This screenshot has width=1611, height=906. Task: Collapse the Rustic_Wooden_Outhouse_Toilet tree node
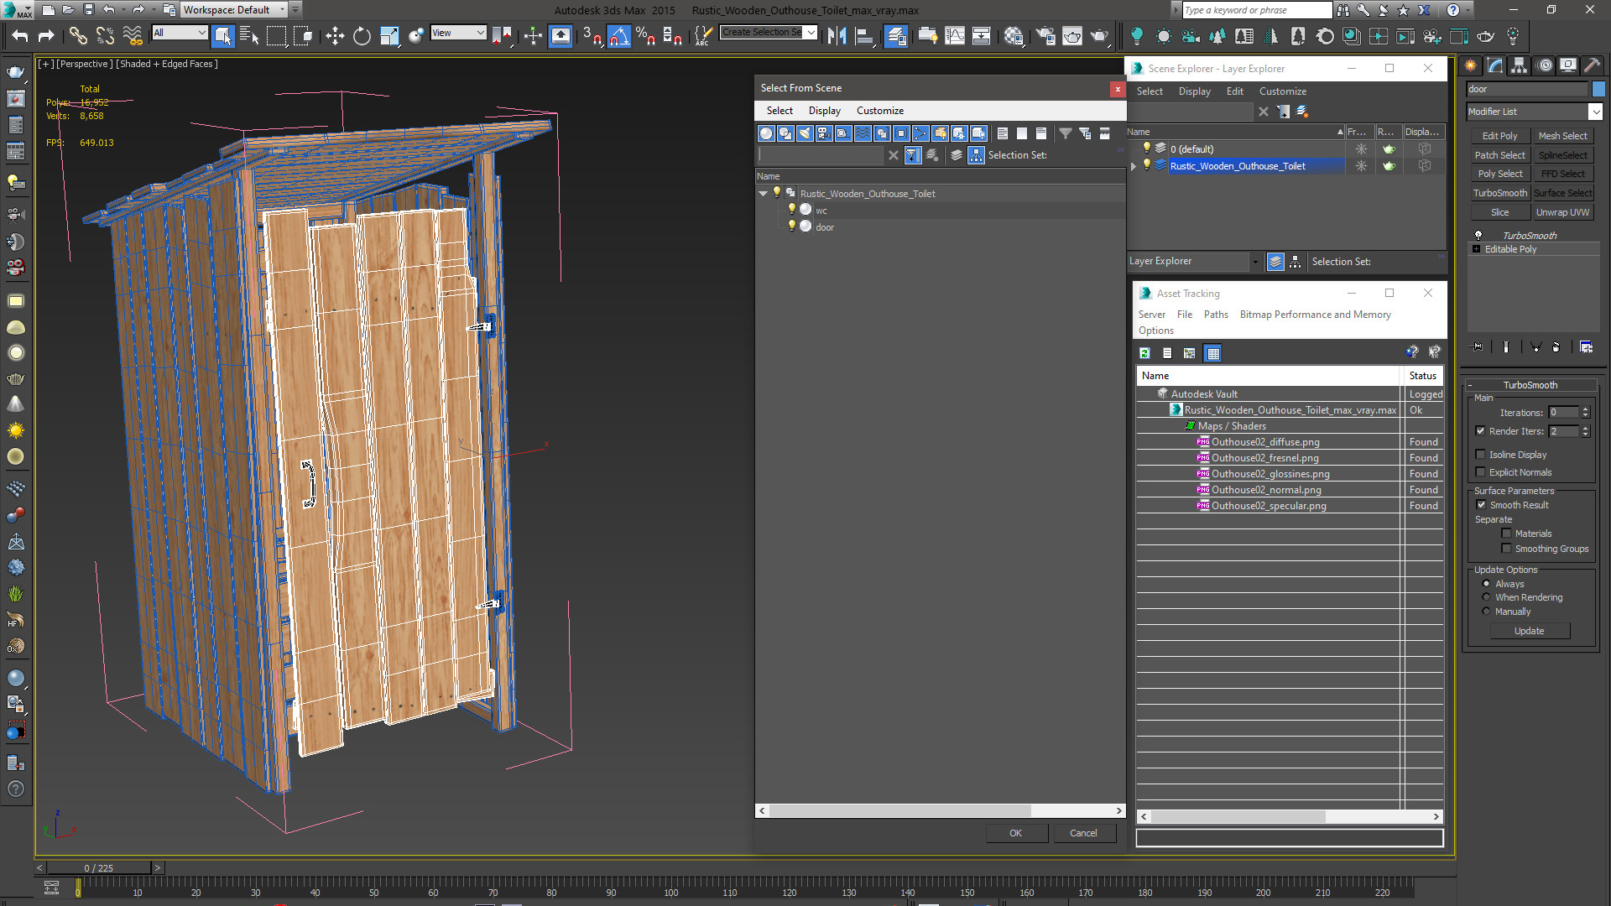pos(764,194)
